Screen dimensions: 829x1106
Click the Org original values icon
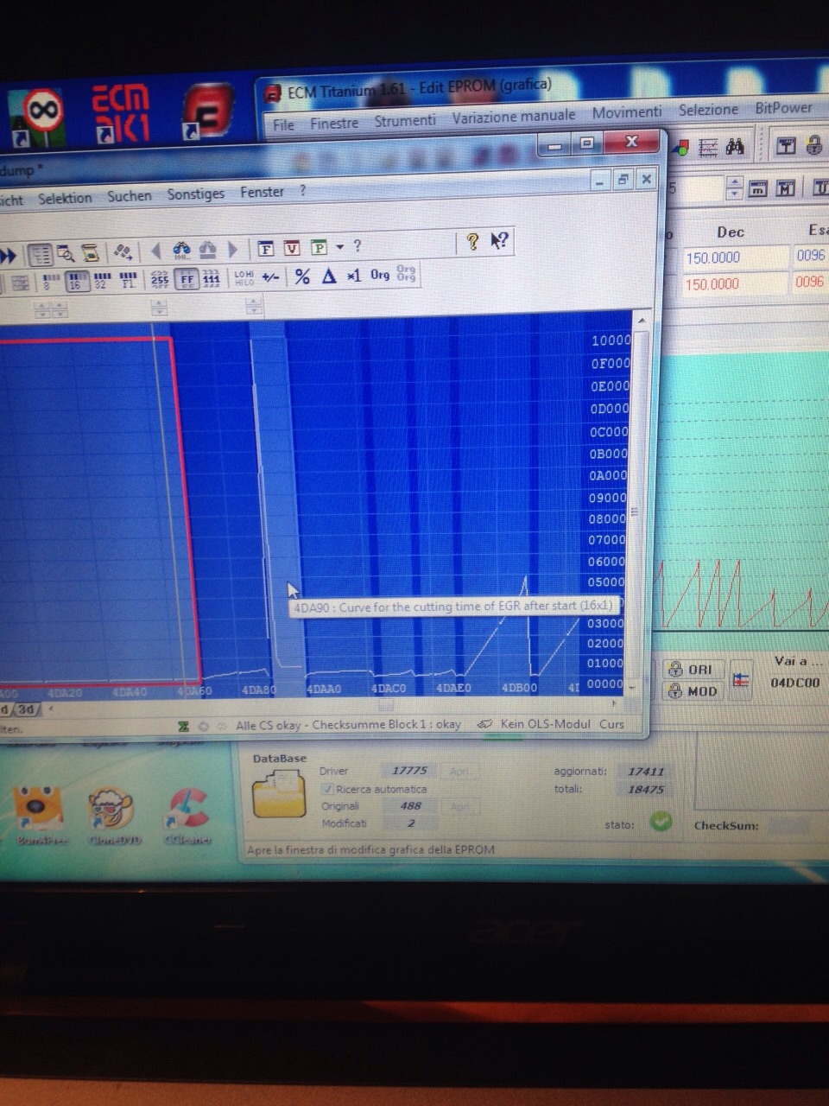(380, 275)
